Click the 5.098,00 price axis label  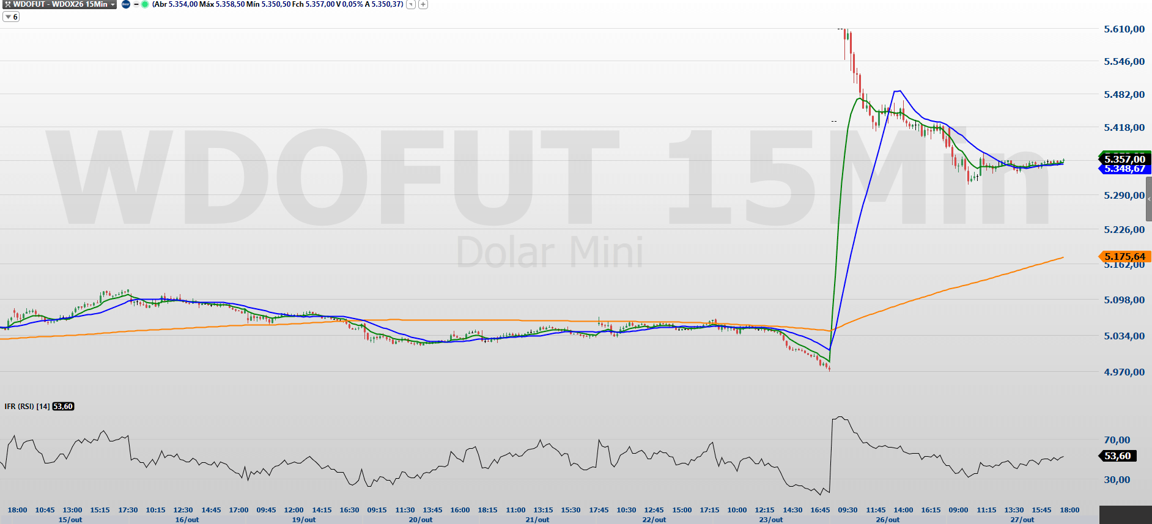(1124, 300)
